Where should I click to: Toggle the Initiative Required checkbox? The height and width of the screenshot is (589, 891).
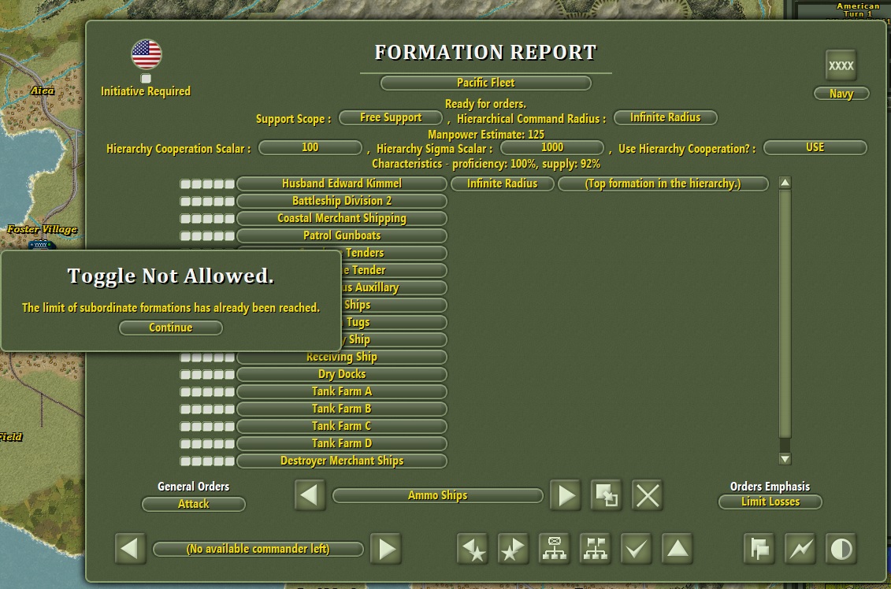click(x=145, y=79)
